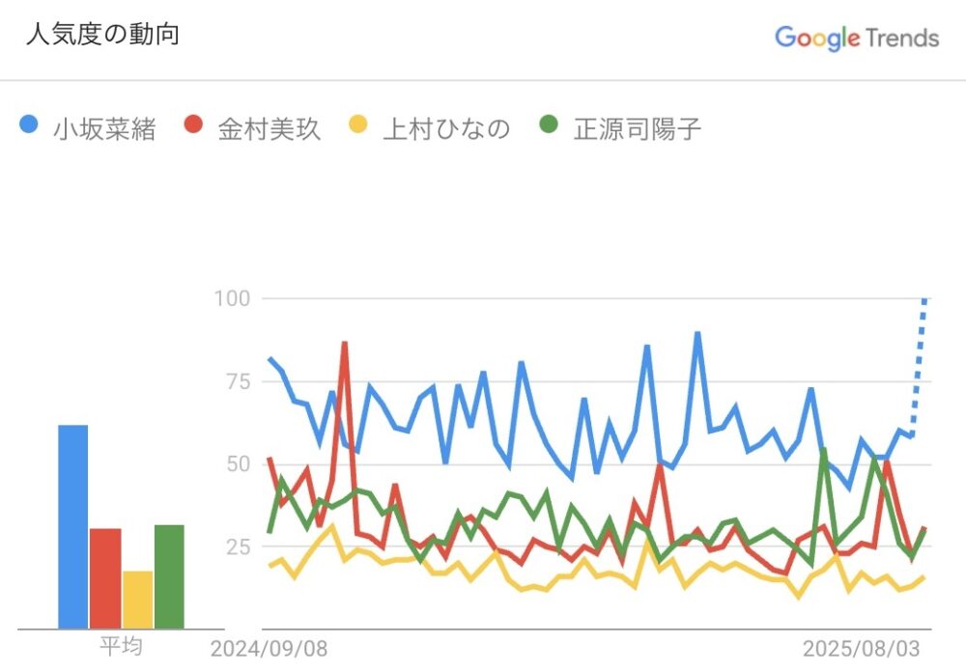Click the green average bar
The width and height of the screenshot is (966, 671).
point(169,575)
